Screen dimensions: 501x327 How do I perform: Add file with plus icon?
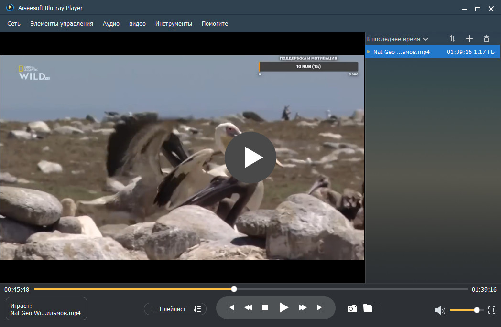pyautogui.click(x=469, y=39)
